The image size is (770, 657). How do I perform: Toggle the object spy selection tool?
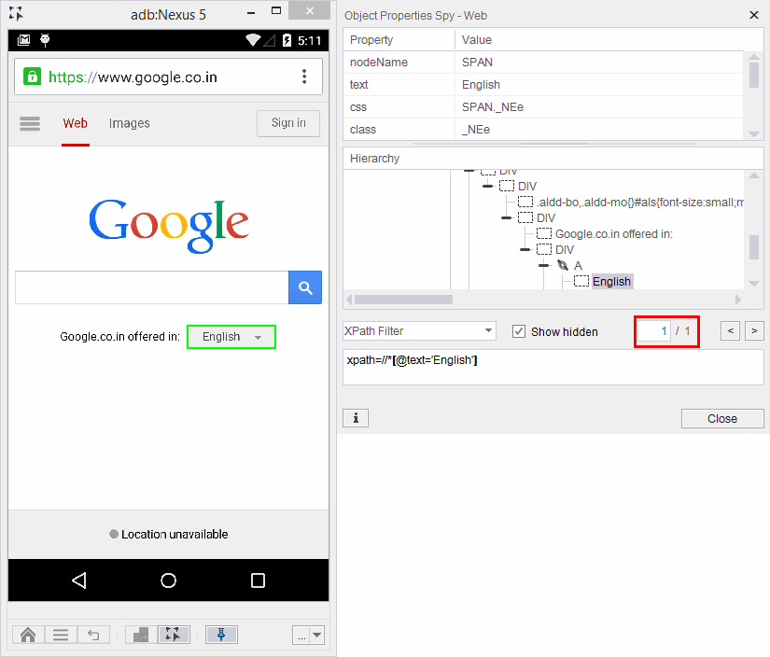(174, 635)
